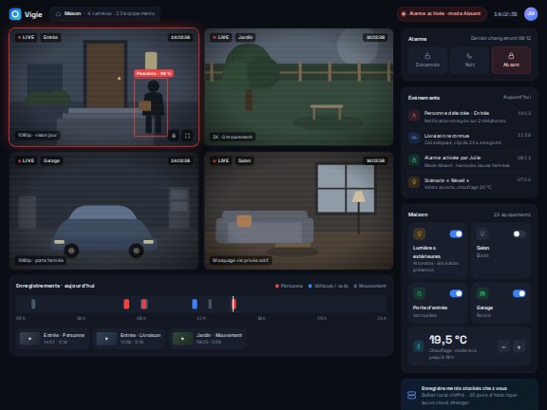
Task: Click the Alarme activée mode Absent badge
Action: [x=442, y=14]
